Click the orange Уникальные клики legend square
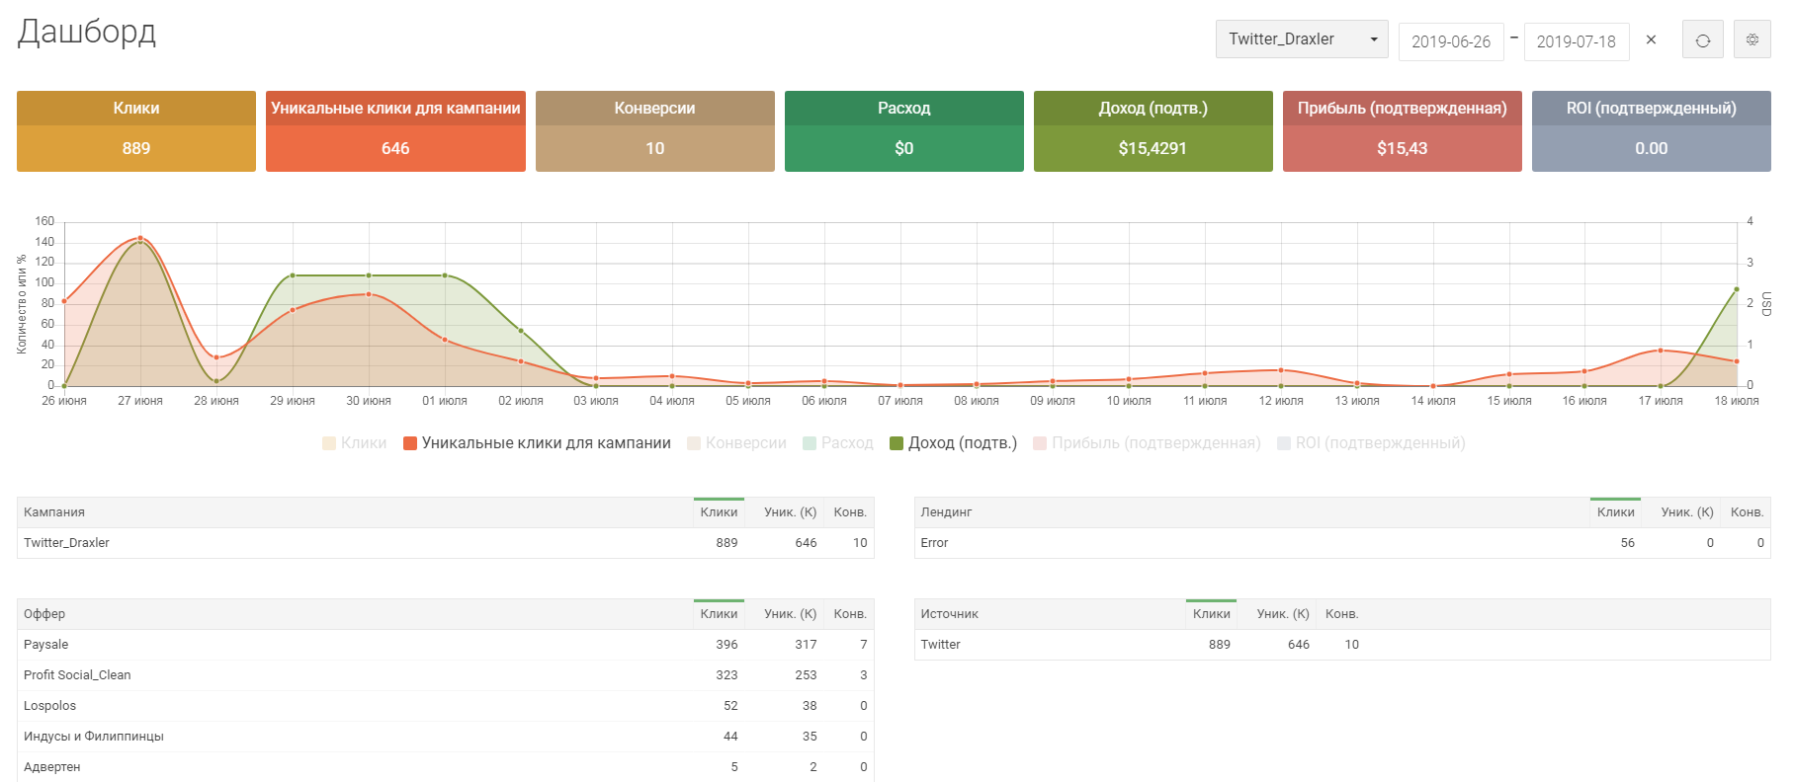The image size is (1794, 782). tap(410, 443)
